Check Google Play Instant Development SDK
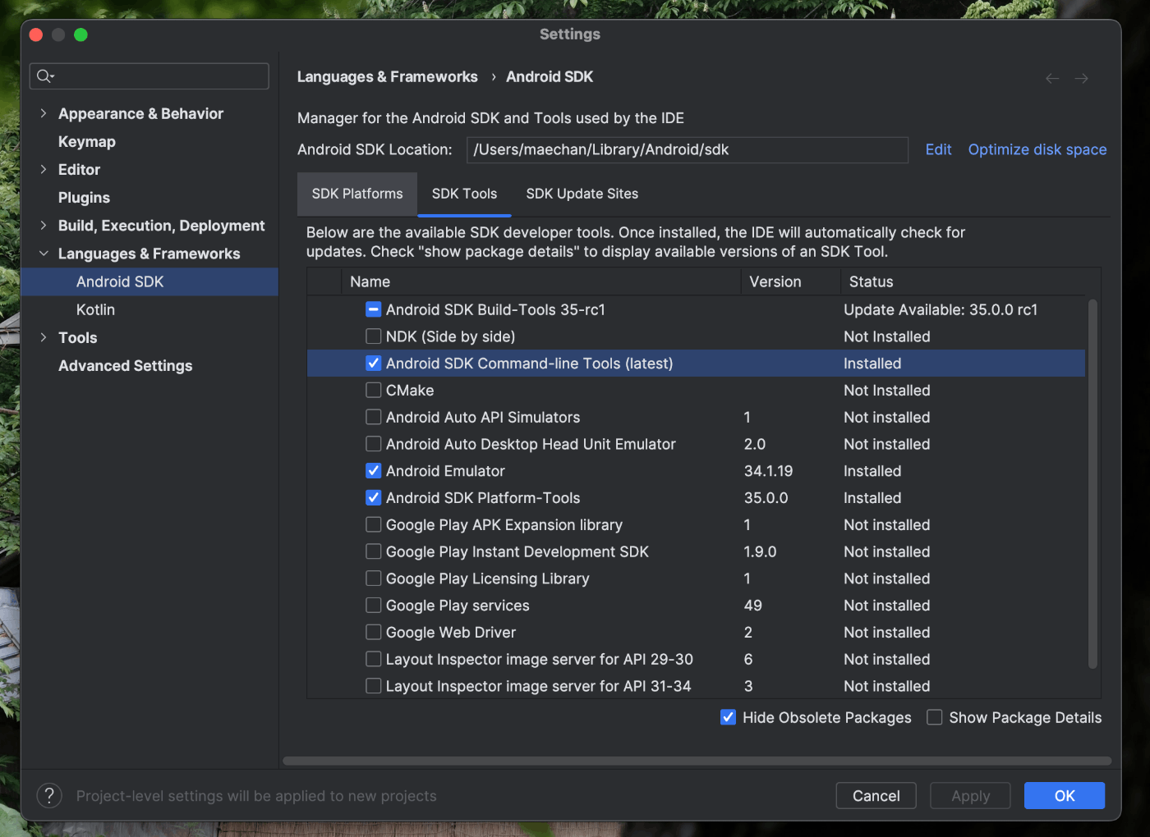The width and height of the screenshot is (1150, 837). pyautogui.click(x=373, y=551)
